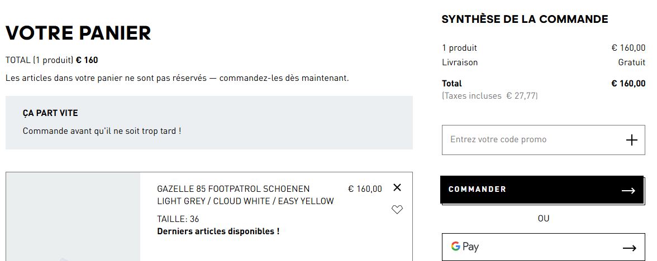Open the Gazelle 85 Footpatrol Schoenen product link
The height and width of the screenshot is (261, 657).
pyautogui.click(x=233, y=189)
